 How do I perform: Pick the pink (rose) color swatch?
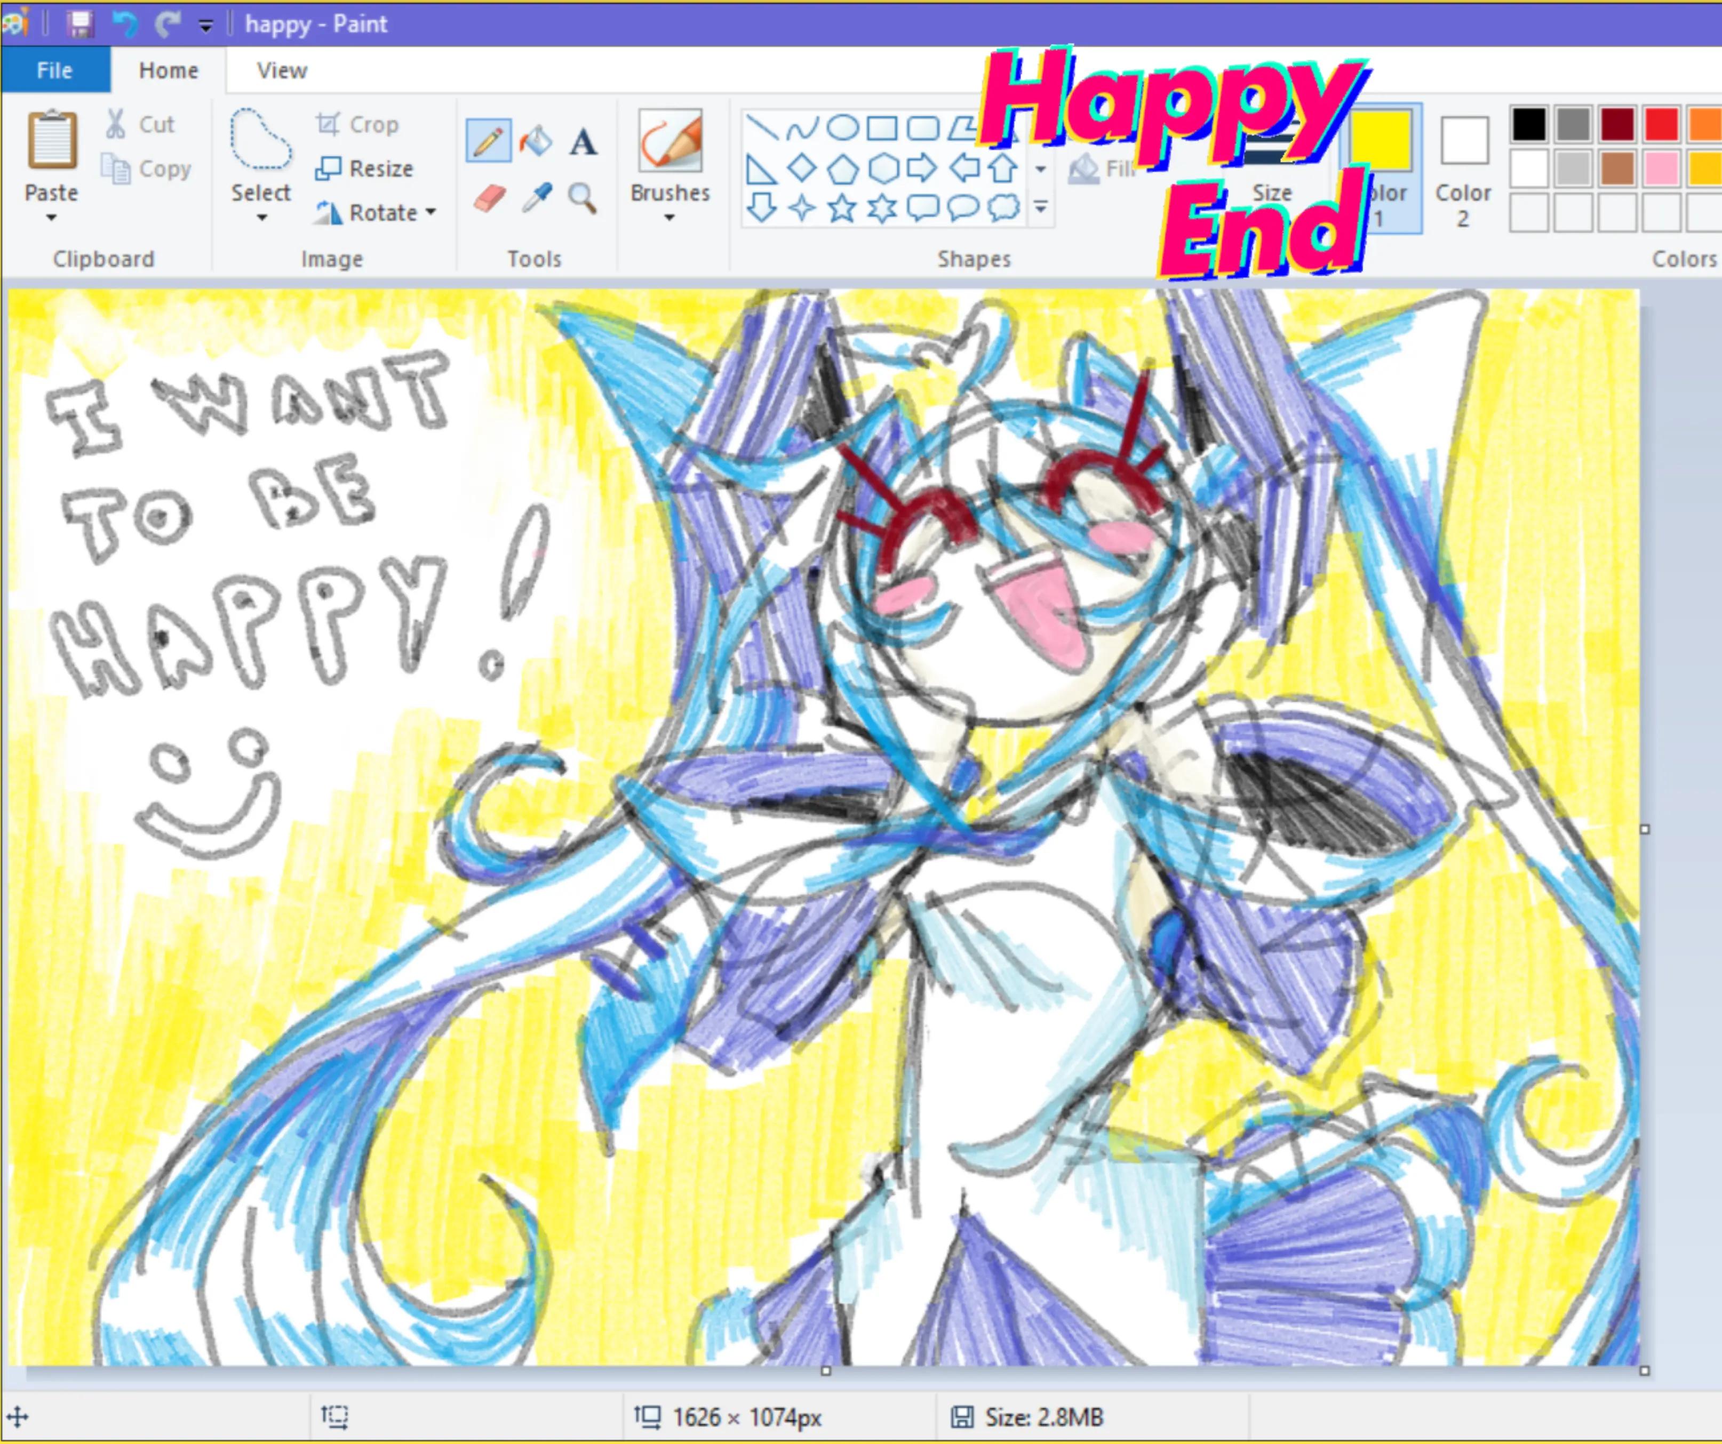(x=1662, y=169)
